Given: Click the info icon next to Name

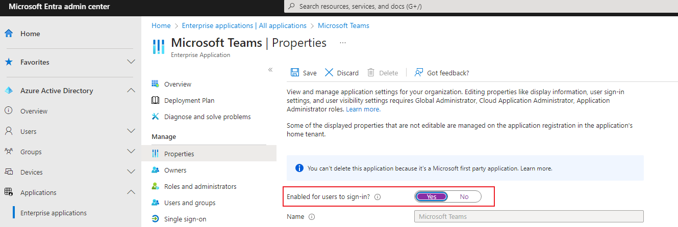Looking at the screenshot, I should pos(312,217).
